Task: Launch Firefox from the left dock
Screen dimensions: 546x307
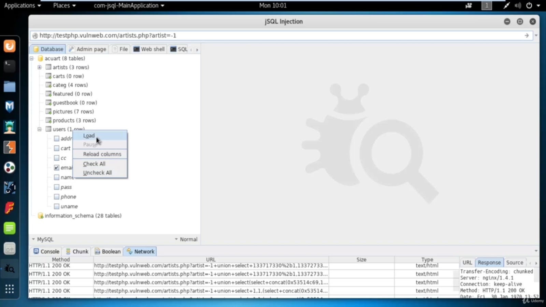Action: [9, 45]
